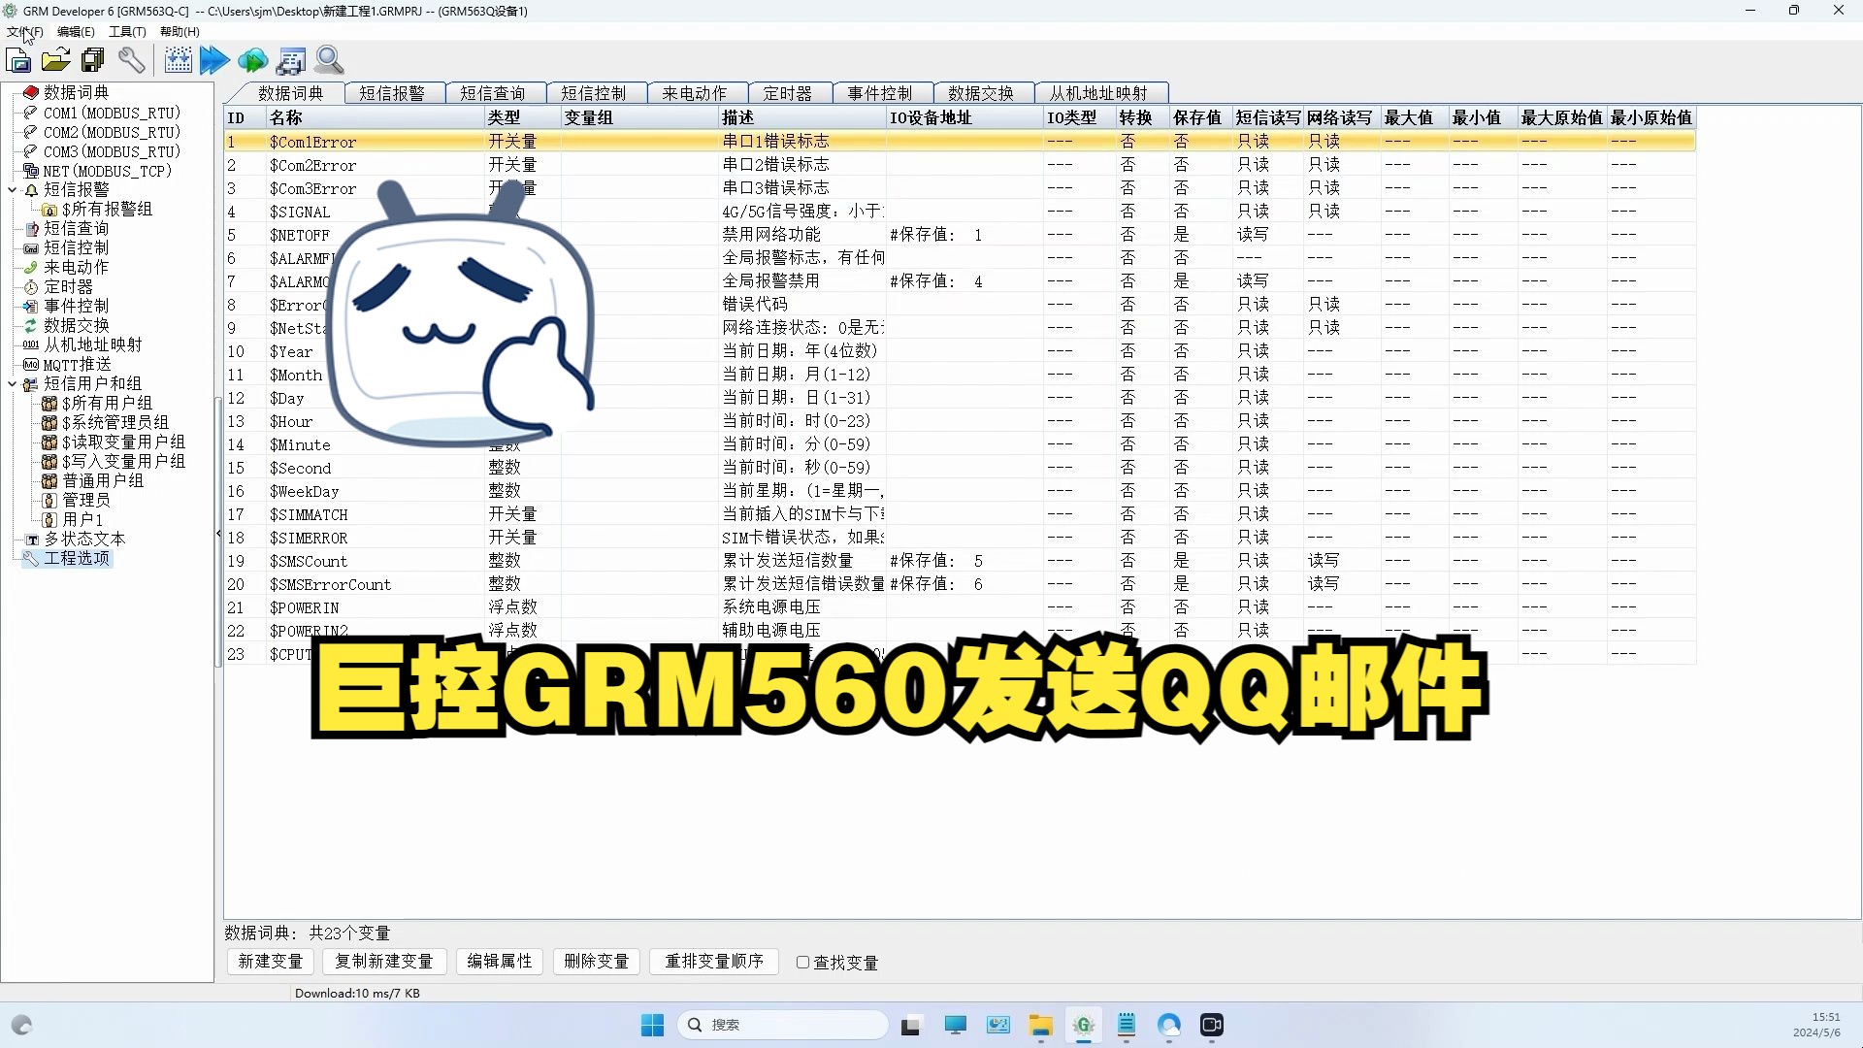Open settings with the wrench icon
Viewport: 1863px width, 1048px height.
132,60
